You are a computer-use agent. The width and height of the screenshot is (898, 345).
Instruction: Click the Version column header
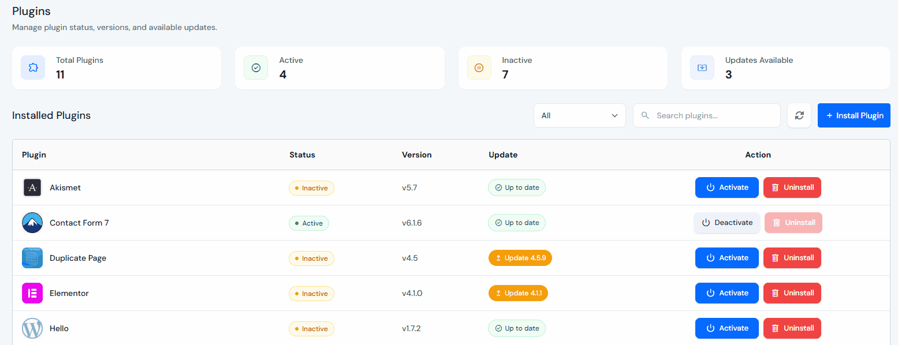(x=417, y=155)
